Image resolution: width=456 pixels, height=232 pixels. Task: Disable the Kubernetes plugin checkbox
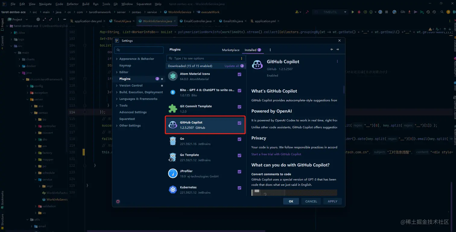pos(239,188)
